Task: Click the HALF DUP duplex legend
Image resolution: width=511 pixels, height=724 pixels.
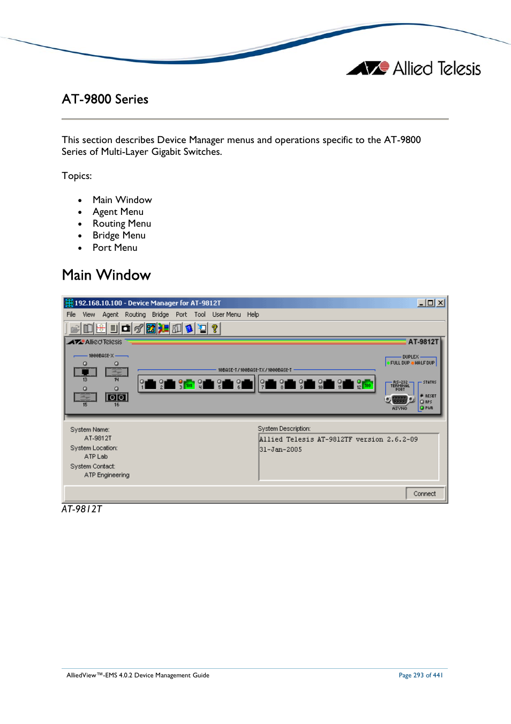Action: click(x=423, y=363)
